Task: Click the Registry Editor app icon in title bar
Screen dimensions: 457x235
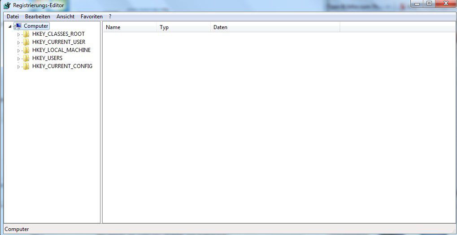Action: (7, 5)
